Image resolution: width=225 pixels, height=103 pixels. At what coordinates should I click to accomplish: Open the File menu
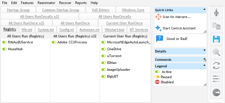point(5,3)
